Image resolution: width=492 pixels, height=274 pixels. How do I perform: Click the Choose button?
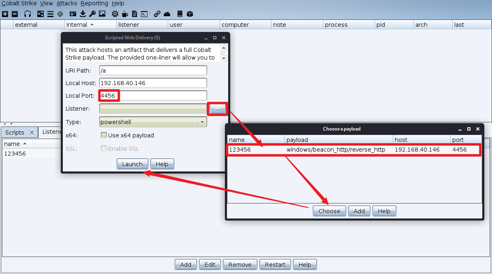[329, 211]
